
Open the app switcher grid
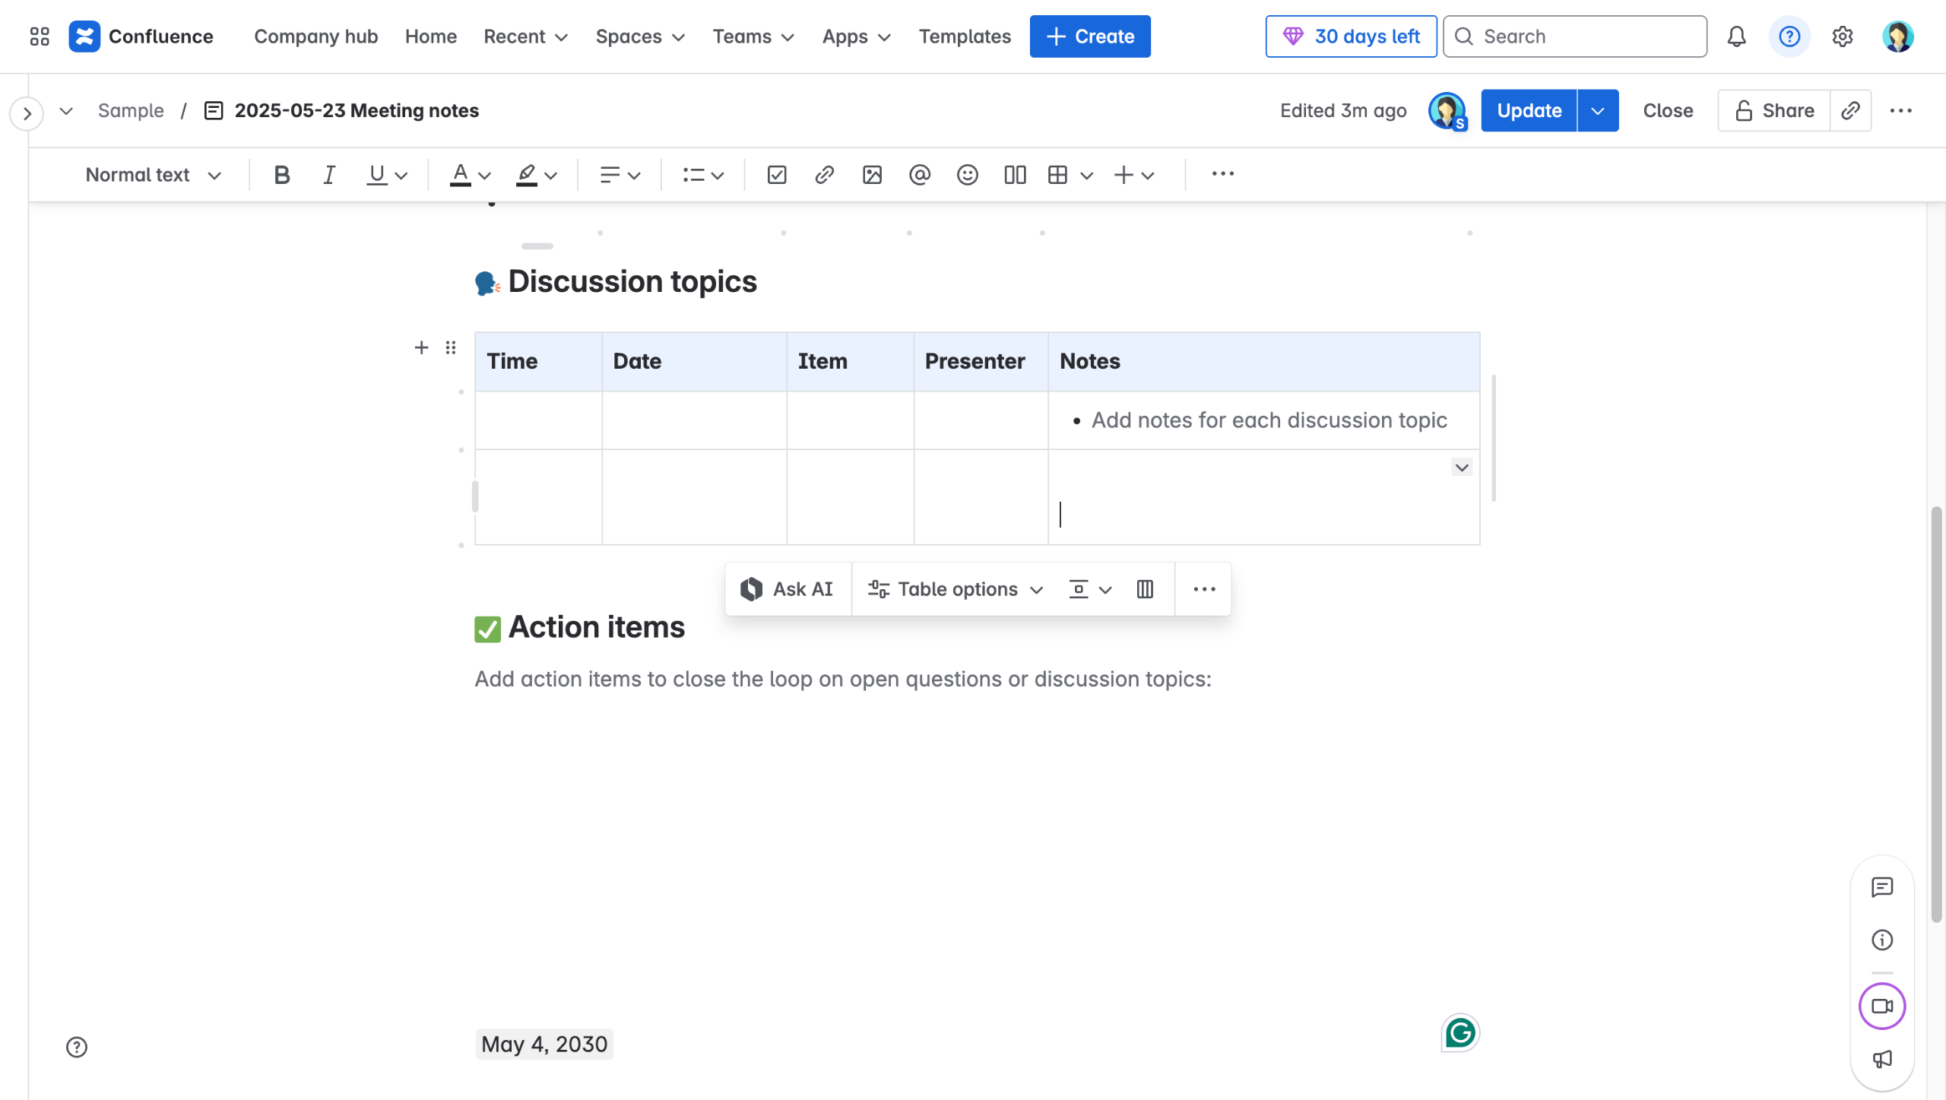(x=40, y=36)
